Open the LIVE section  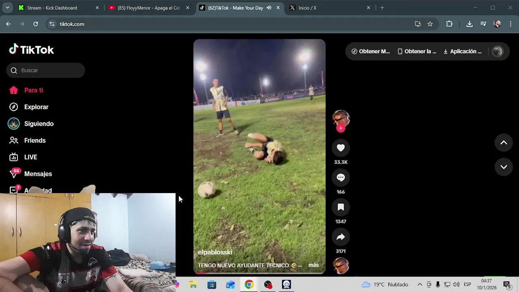(30, 157)
